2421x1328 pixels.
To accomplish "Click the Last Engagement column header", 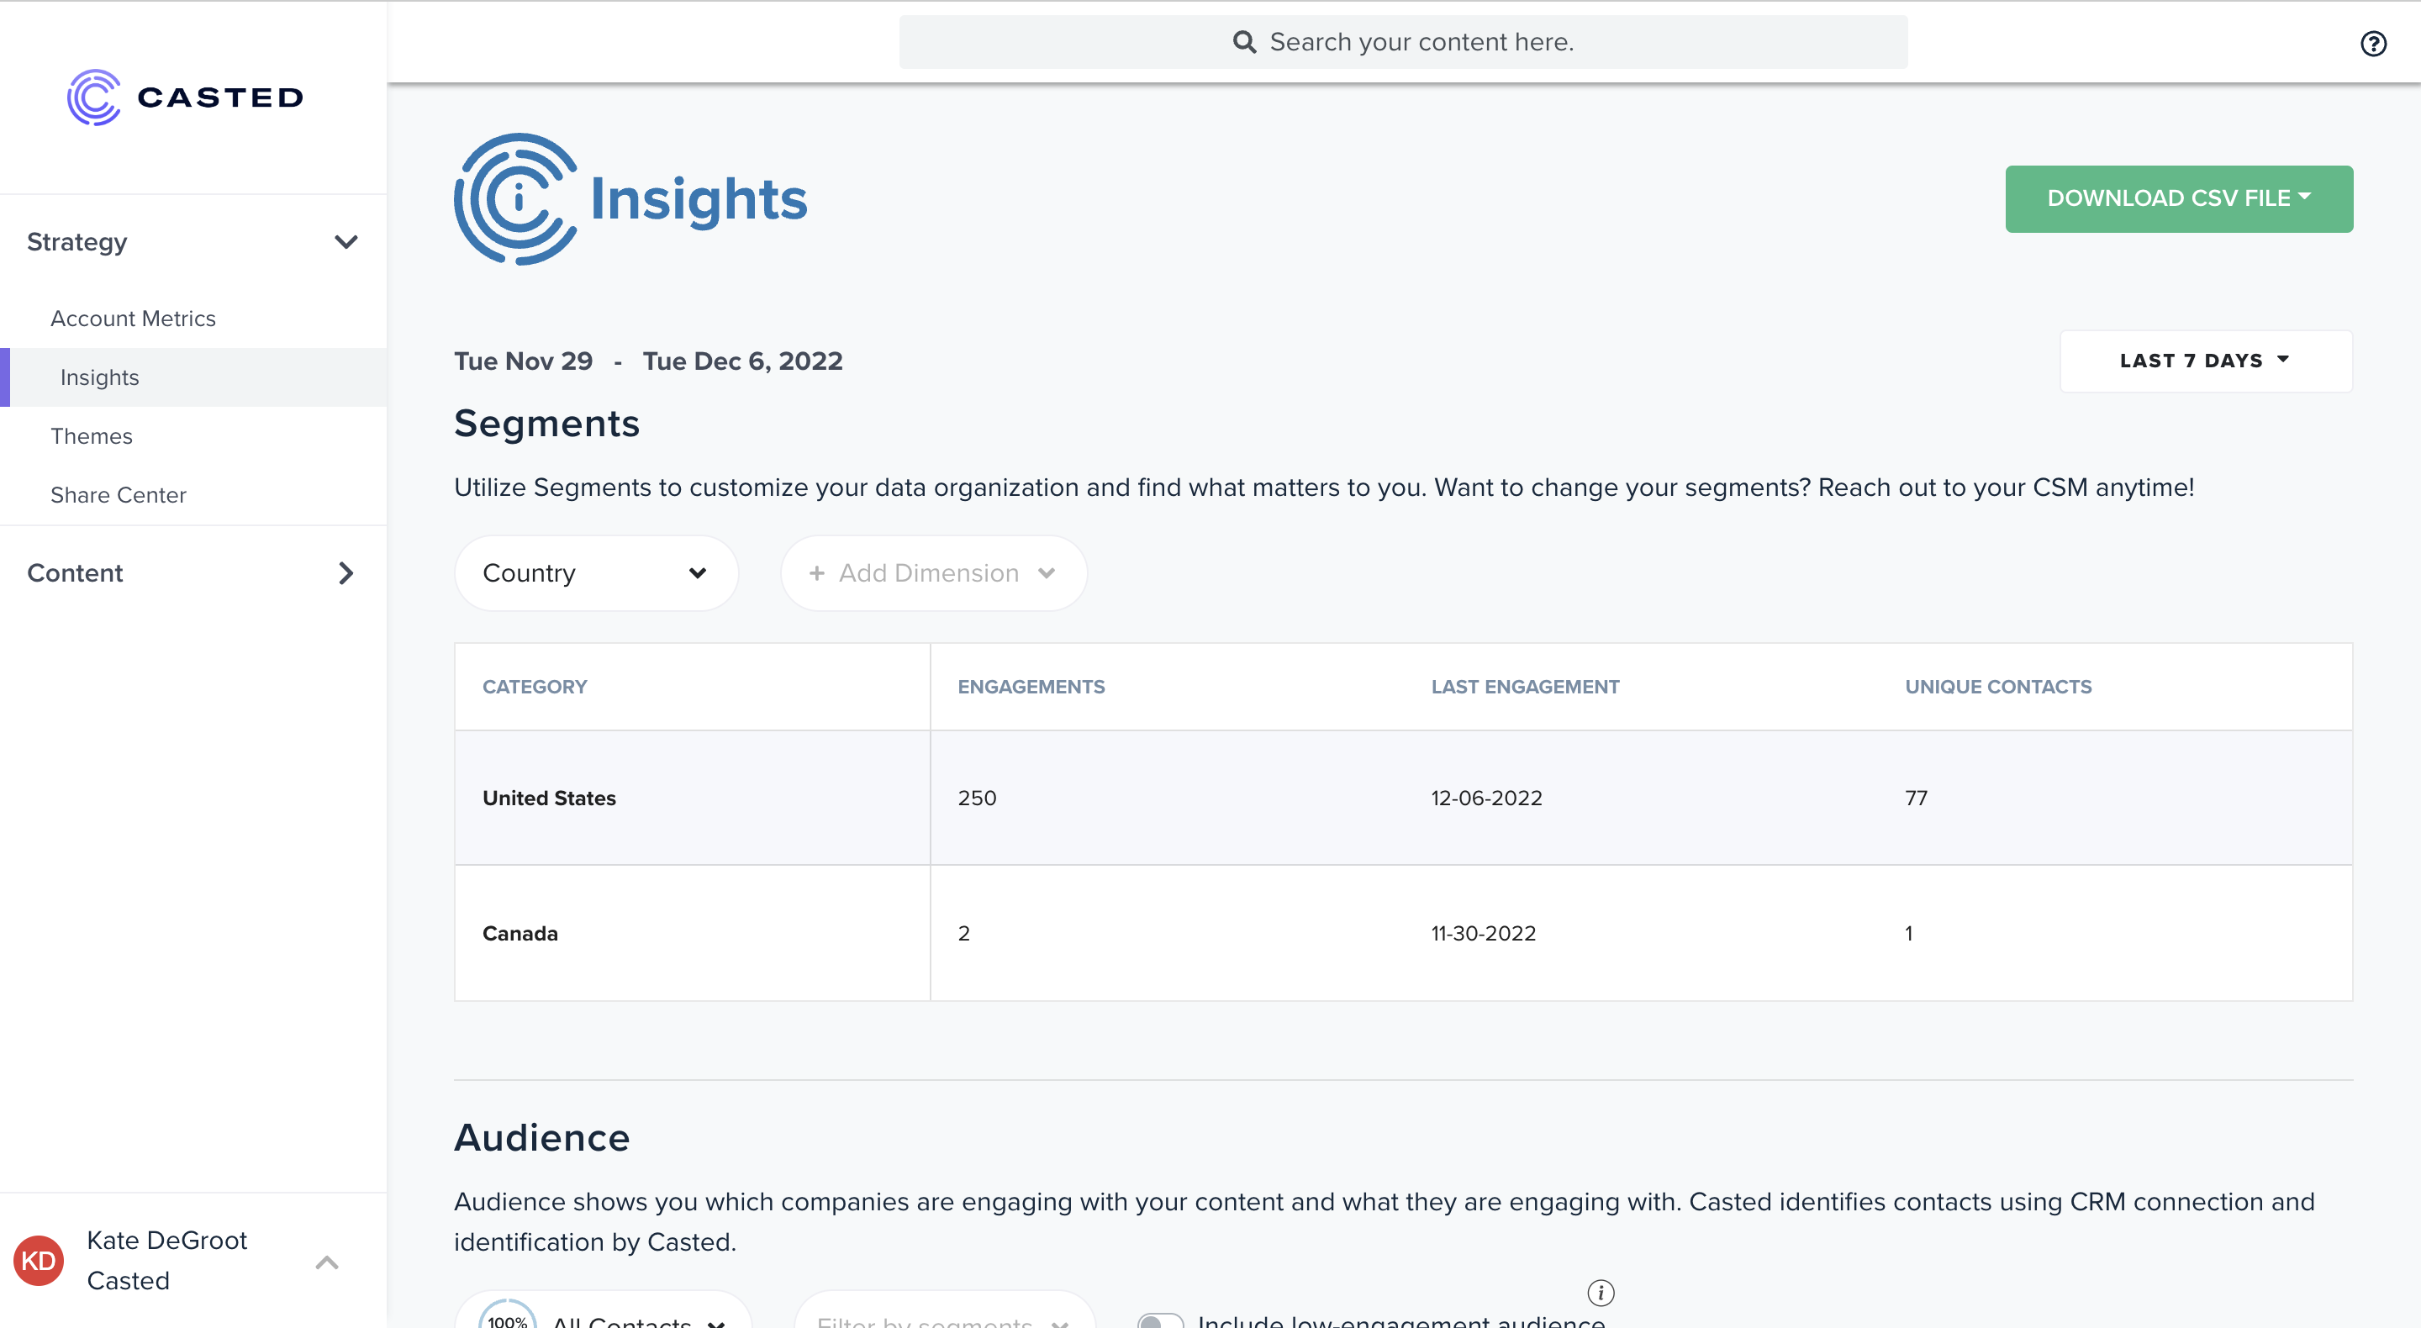I will click(1524, 687).
